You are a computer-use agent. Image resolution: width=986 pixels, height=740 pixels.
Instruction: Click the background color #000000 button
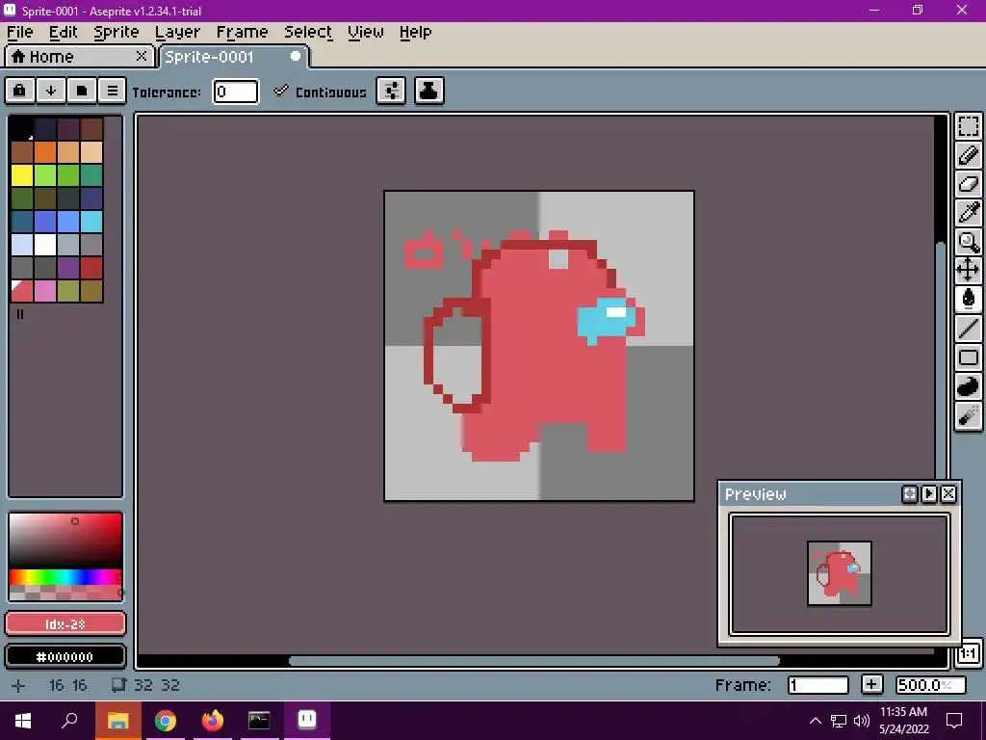65,656
